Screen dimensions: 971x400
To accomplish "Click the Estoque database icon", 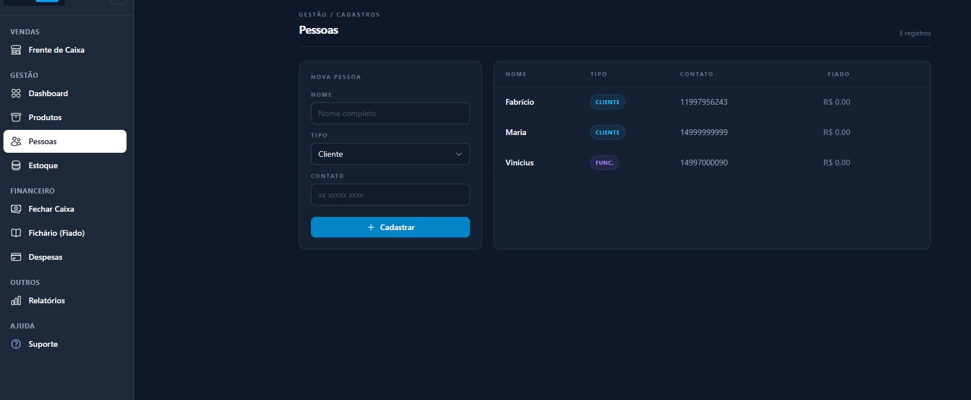I will (x=16, y=165).
